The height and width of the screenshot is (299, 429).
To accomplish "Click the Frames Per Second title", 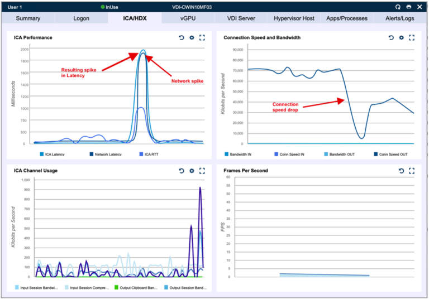I will [x=246, y=171].
